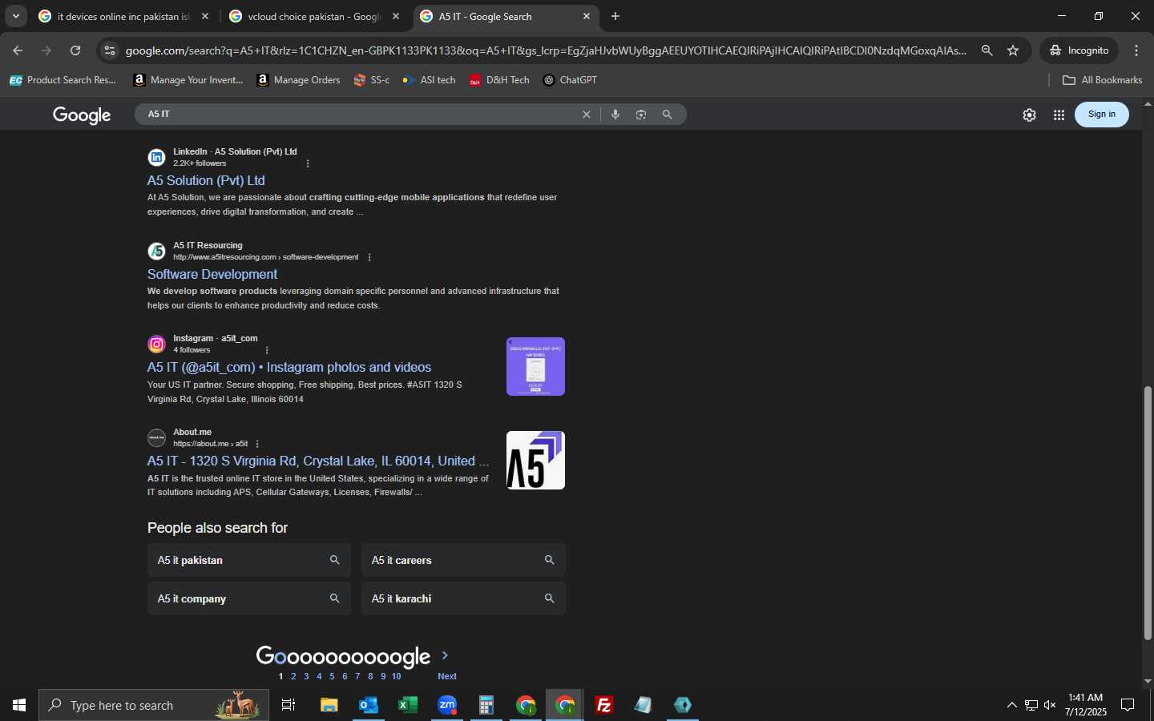
Task: Close the 'it devices online inc' tab
Action: [x=205, y=16]
